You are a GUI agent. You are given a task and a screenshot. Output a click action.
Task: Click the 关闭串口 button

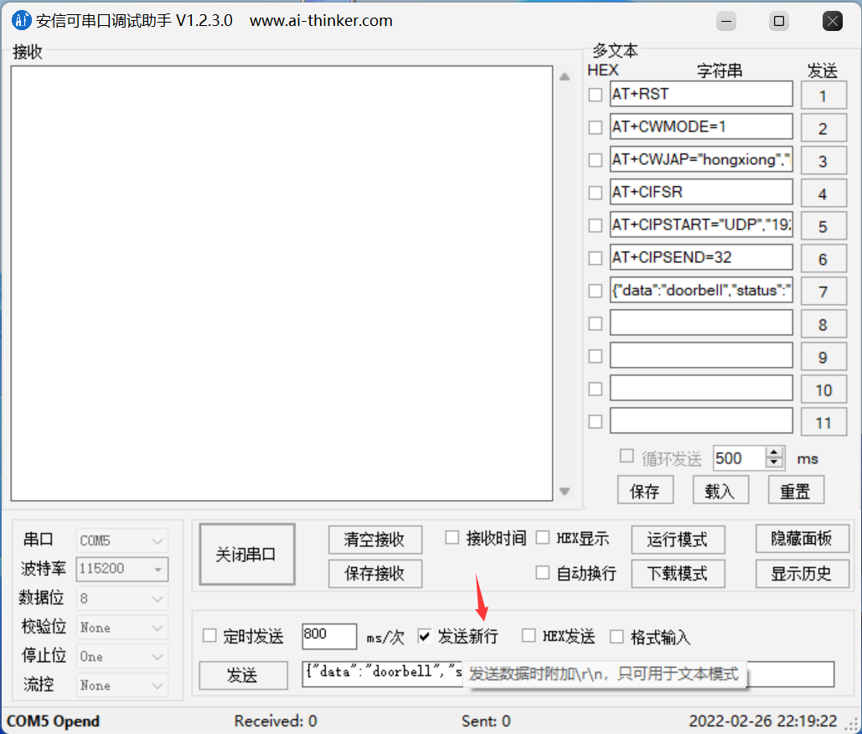(246, 553)
